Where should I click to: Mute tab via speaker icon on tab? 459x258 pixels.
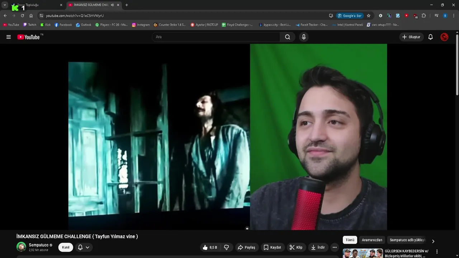click(112, 5)
